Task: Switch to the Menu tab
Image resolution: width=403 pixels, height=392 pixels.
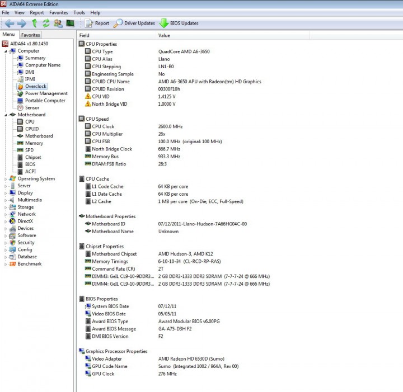Action: 9,35
